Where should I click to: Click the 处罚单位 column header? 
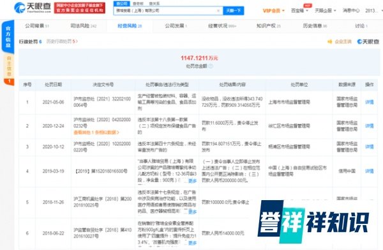299,84
